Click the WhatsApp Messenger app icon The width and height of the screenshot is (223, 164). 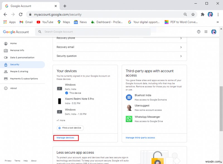pos(129,119)
